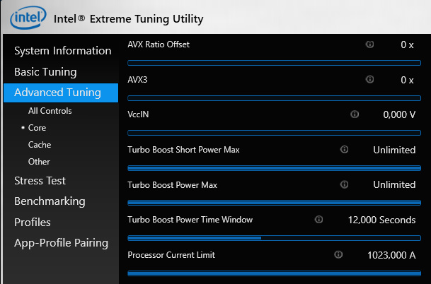
Task: Show info for VccIN setting
Action: [x=355, y=114]
